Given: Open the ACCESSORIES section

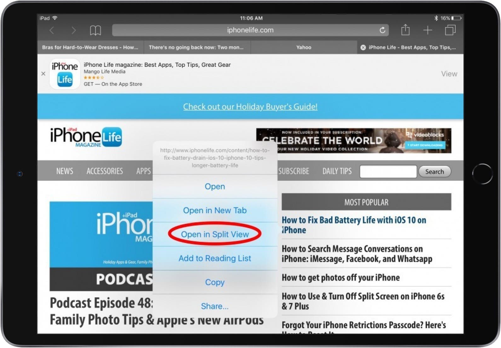Looking at the screenshot, I should [x=105, y=171].
